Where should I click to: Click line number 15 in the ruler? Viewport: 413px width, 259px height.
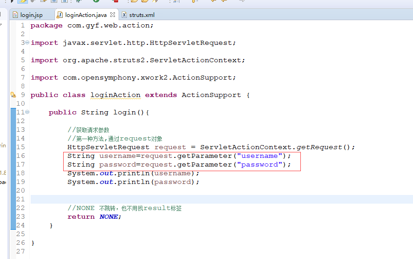pos(21,147)
